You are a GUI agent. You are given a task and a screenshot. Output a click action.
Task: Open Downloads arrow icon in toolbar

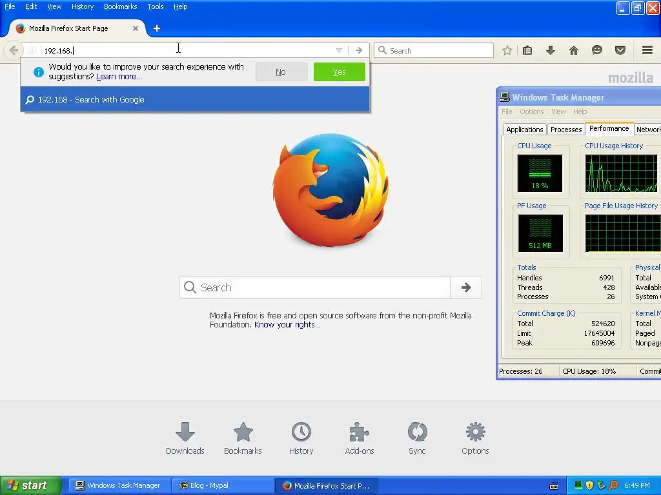point(551,50)
